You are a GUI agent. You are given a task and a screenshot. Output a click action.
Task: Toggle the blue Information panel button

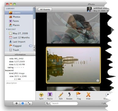(23, 103)
